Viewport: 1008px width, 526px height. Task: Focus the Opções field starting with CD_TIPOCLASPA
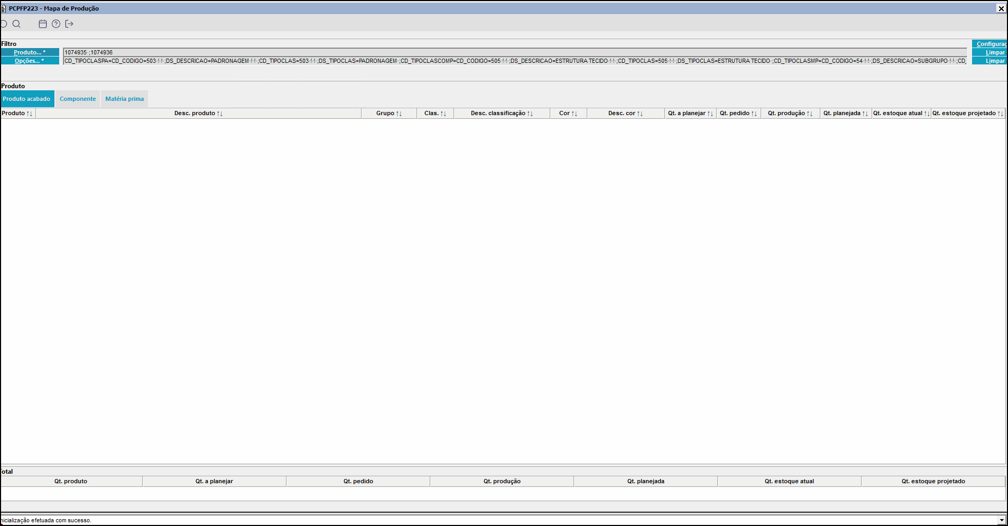point(515,61)
